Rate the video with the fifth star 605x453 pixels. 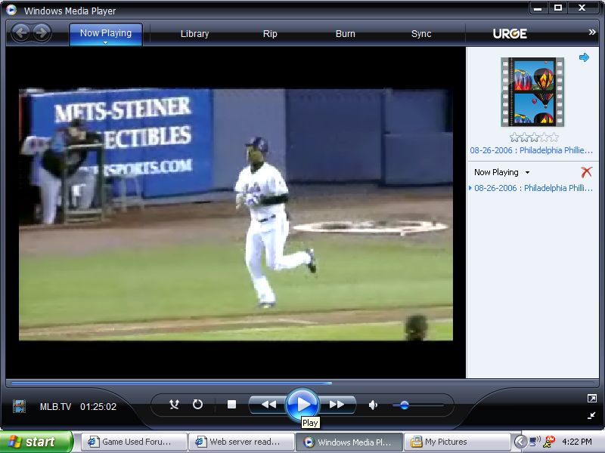pos(554,137)
